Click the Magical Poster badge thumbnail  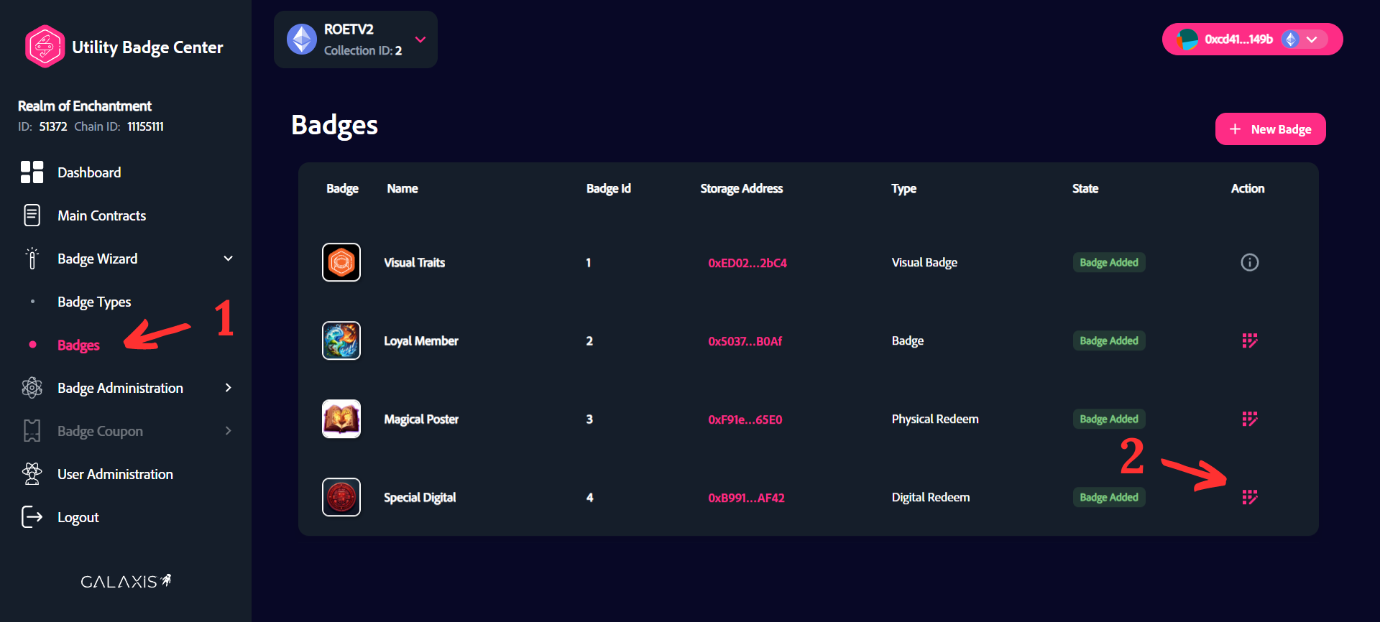(x=341, y=419)
